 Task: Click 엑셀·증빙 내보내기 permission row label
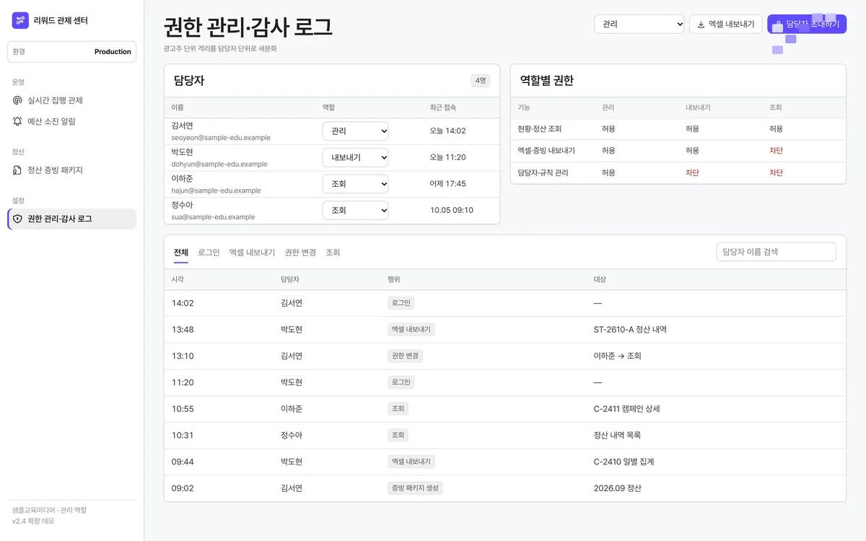[x=546, y=151]
